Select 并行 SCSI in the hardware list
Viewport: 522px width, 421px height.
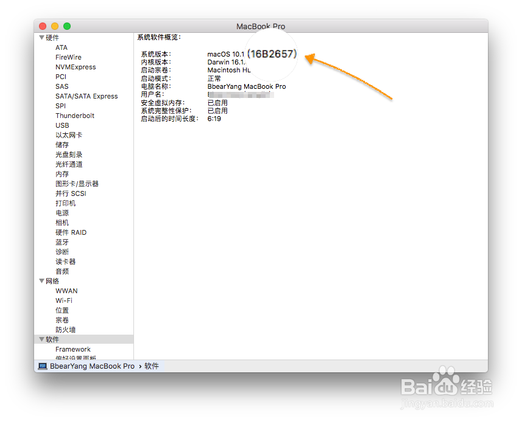coord(71,193)
